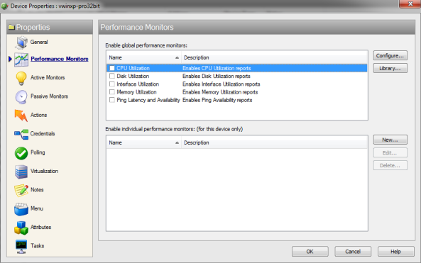Open the Credentials section

pos(43,133)
